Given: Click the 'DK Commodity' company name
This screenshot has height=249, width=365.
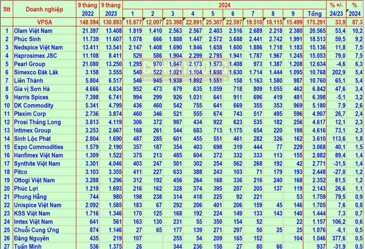Looking at the screenshot, I should pyautogui.click(x=34, y=106).
